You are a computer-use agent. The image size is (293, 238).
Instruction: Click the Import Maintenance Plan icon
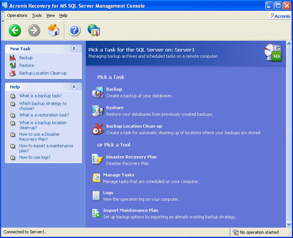pyautogui.click(x=96, y=213)
